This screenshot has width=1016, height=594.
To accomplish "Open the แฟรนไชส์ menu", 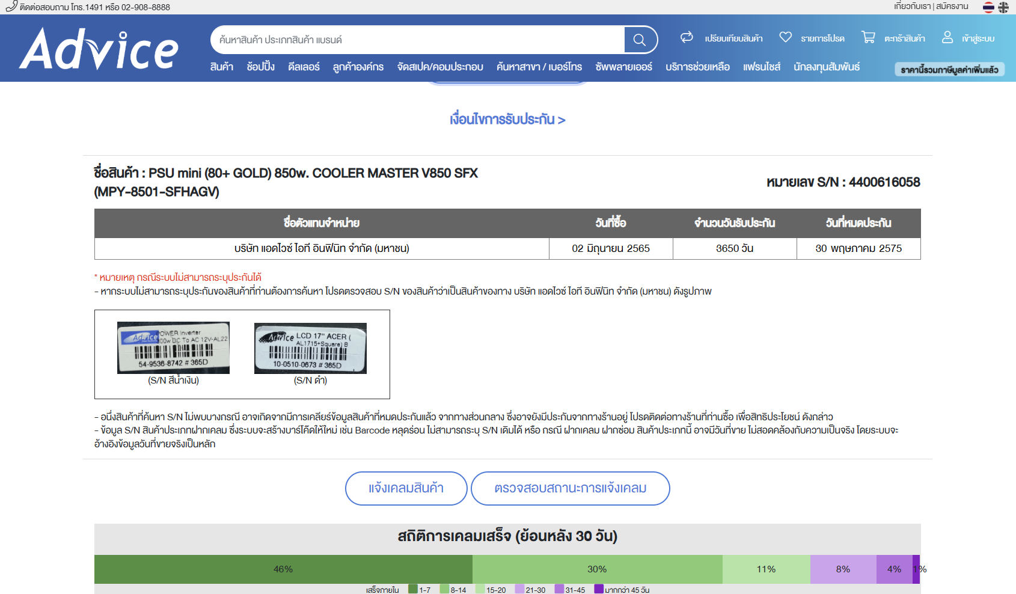I will (762, 67).
